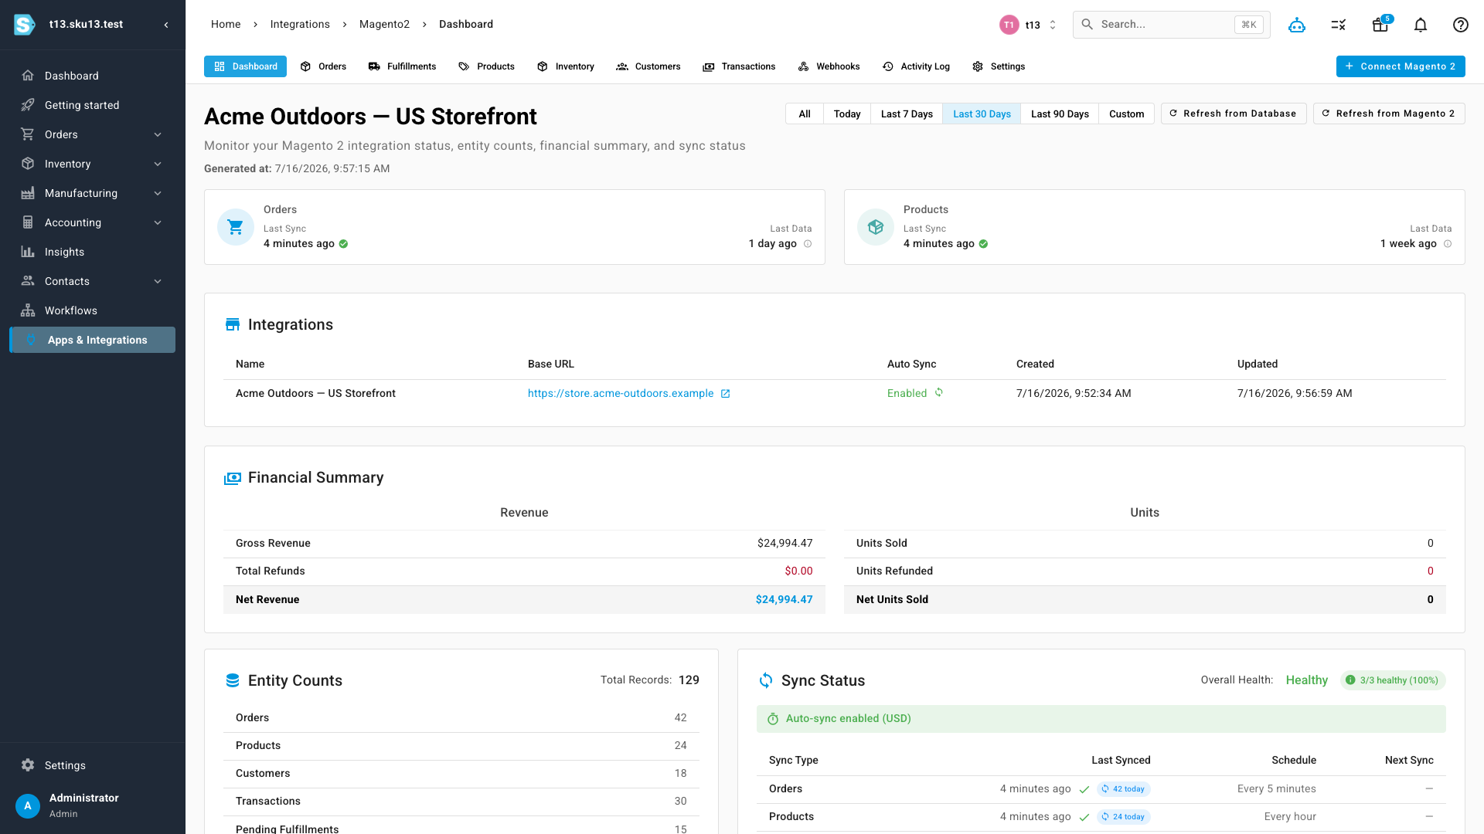This screenshot has width=1484, height=834.
Task: Click the Products card cube icon
Action: pos(876,227)
